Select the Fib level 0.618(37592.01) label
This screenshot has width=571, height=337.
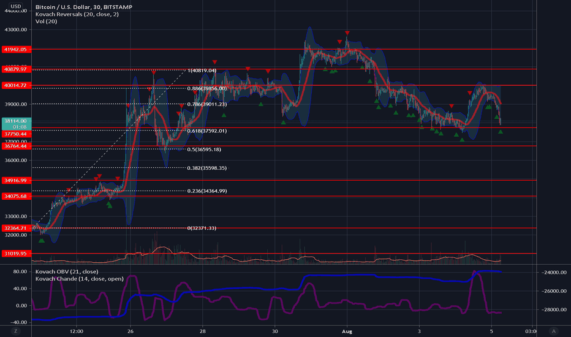point(207,131)
